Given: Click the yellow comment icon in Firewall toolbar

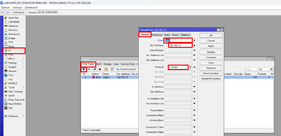Looking at the screenshot, I should (x=106, y=69).
